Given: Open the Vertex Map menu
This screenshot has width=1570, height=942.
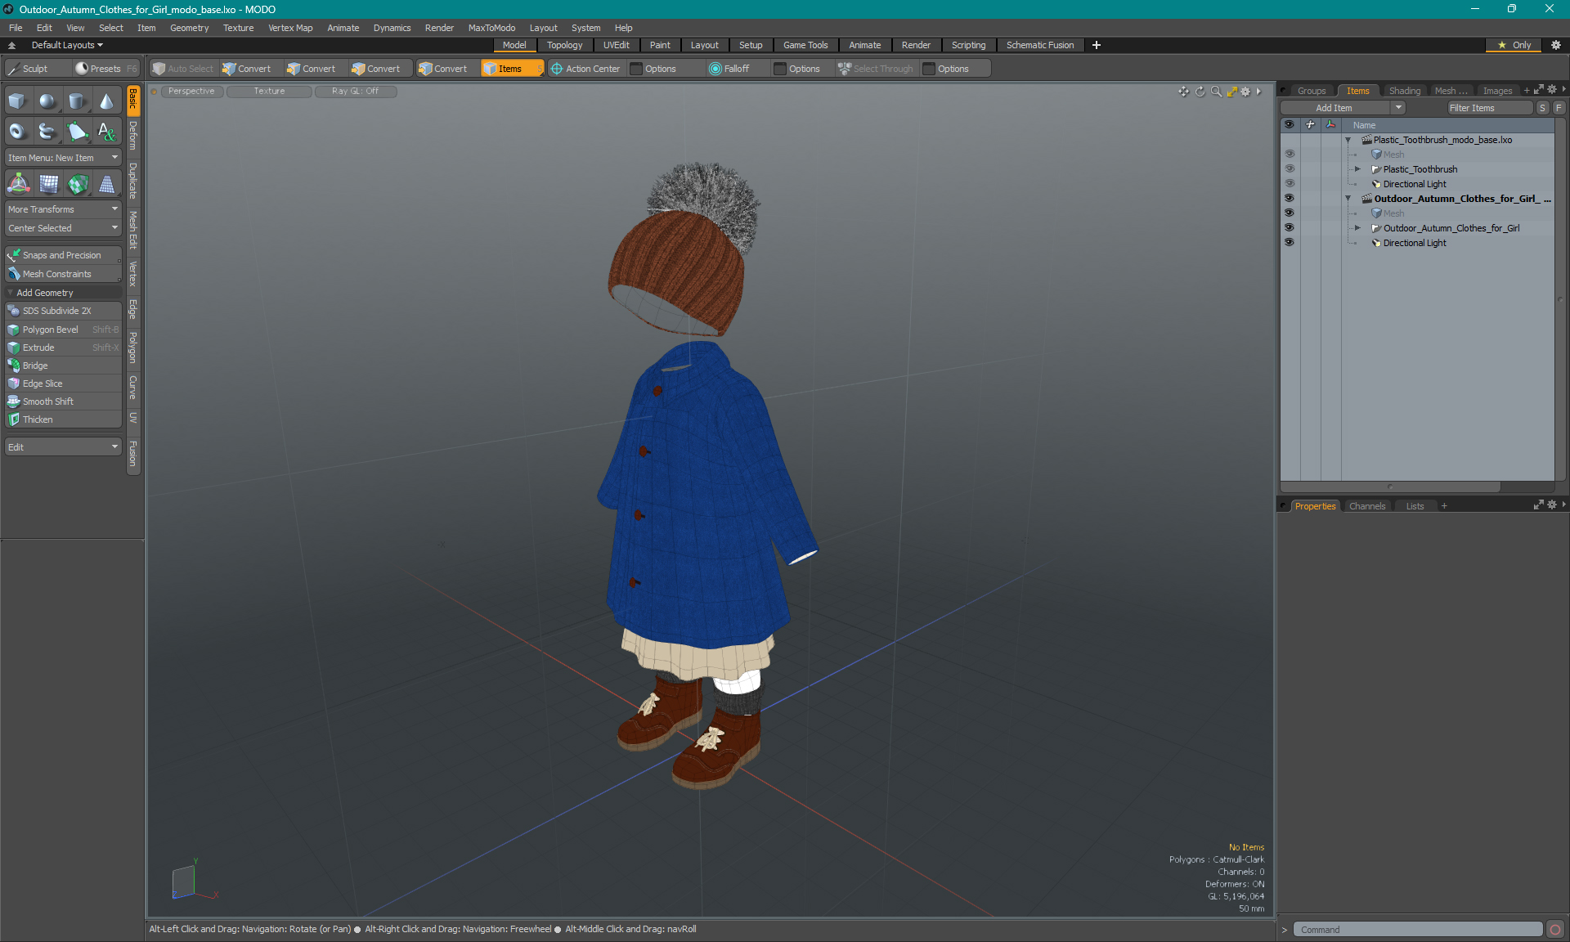Looking at the screenshot, I should click(x=290, y=28).
